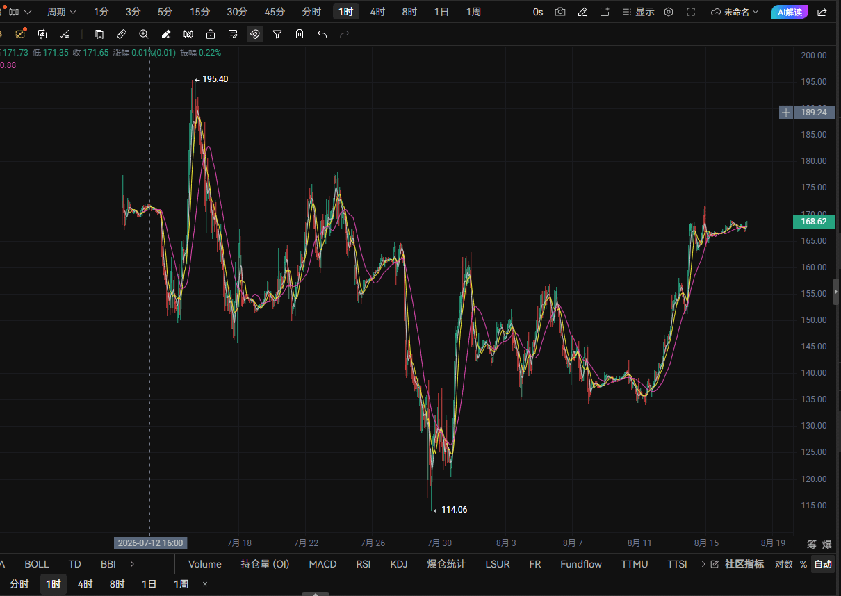Select the 15分 timeframe
The width and height of the screenshot is (841, 596).
[199, 12]
